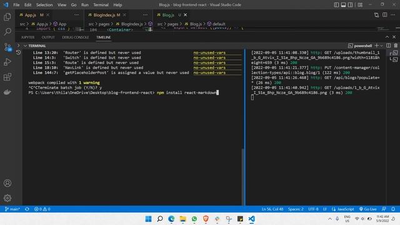Close the BlogIndex.js tab
The height and width of the screenshot is (225, 400).
pyautogui.click(x=124, y=15)
